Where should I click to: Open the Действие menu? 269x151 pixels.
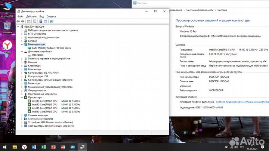[31, 16]
